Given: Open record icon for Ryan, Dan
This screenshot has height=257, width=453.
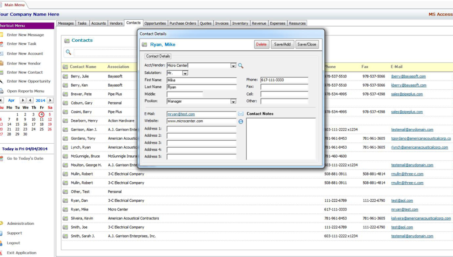Looking at the screenshot, I should (x=65, y=201).
